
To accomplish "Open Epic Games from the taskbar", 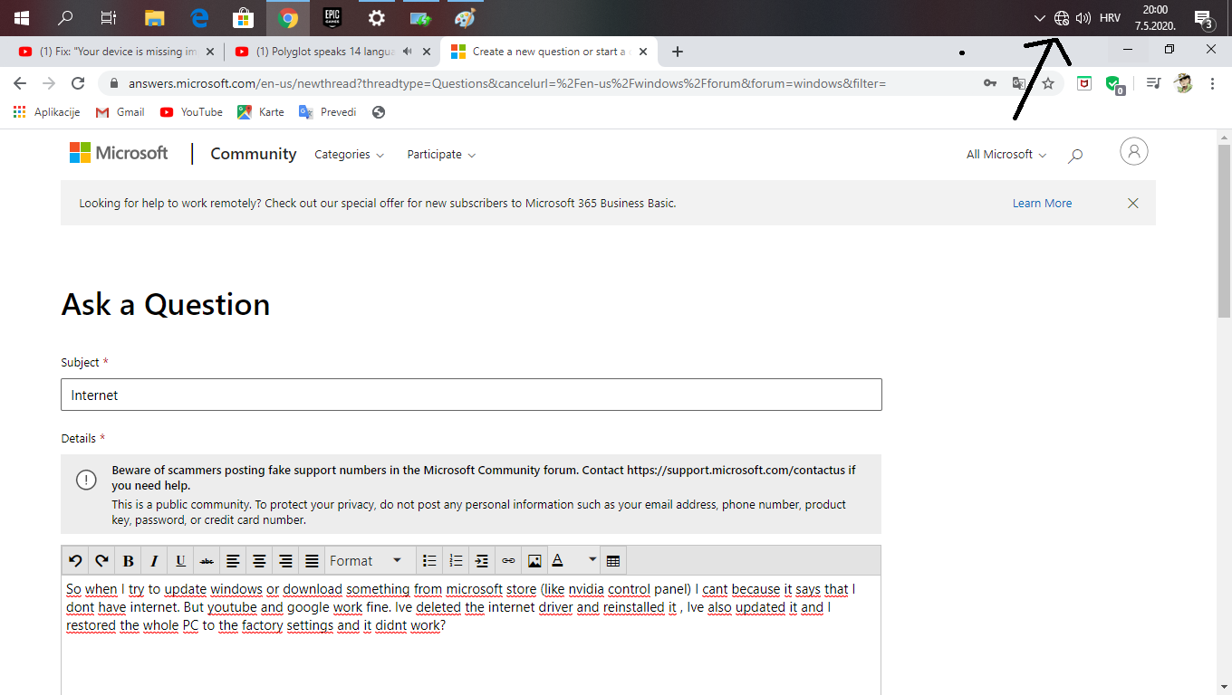I will tap(332, 17).
